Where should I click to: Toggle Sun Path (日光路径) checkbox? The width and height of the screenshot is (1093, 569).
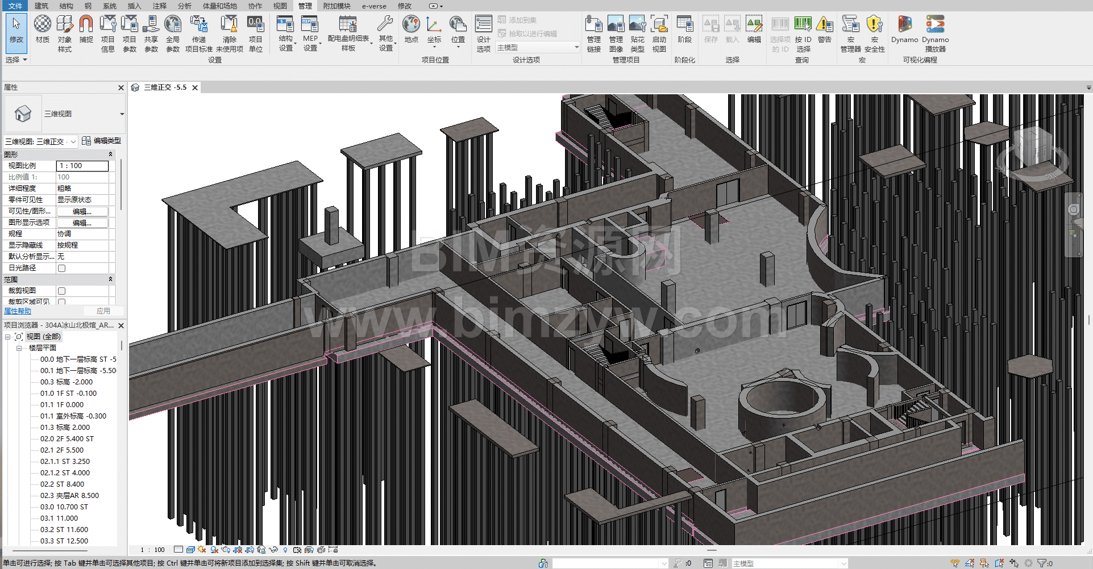click(61, 268)
